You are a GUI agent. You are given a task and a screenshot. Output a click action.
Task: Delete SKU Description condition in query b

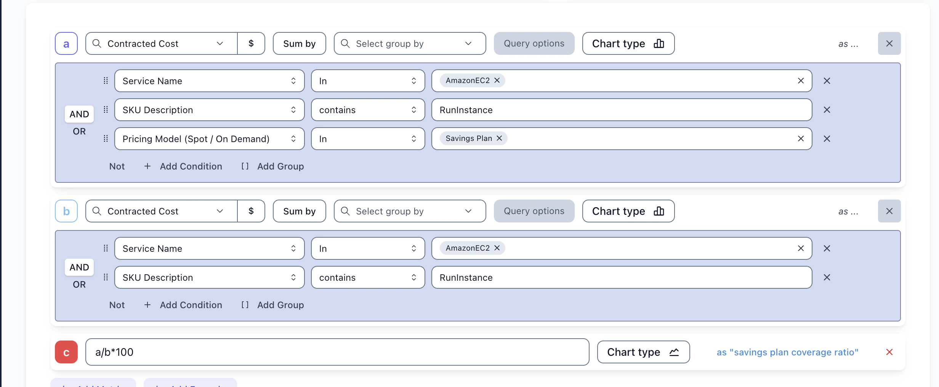tap(827, 277)
